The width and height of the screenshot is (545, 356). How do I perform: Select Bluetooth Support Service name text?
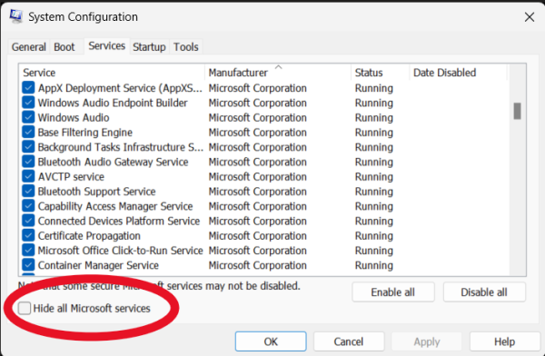tap(96, 192)
